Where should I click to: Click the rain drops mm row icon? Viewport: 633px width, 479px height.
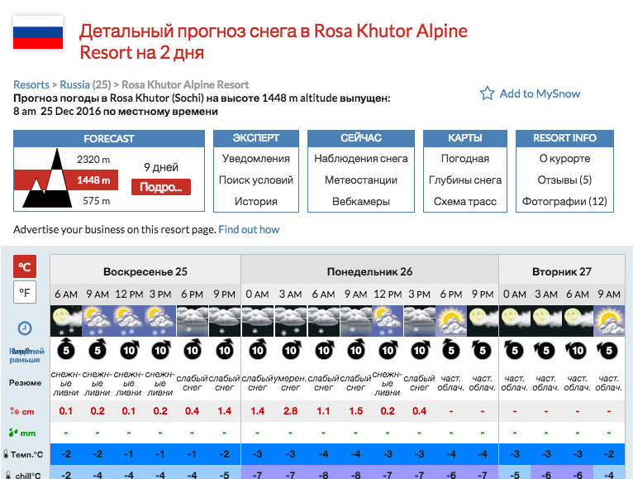(13, 433)
